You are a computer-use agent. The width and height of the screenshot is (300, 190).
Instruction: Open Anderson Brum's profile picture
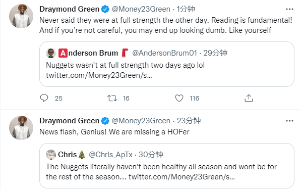[51, 53]
